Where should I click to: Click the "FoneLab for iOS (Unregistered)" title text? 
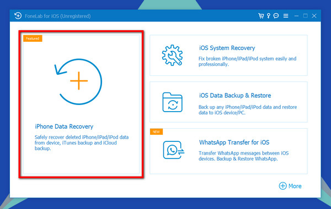57,16
